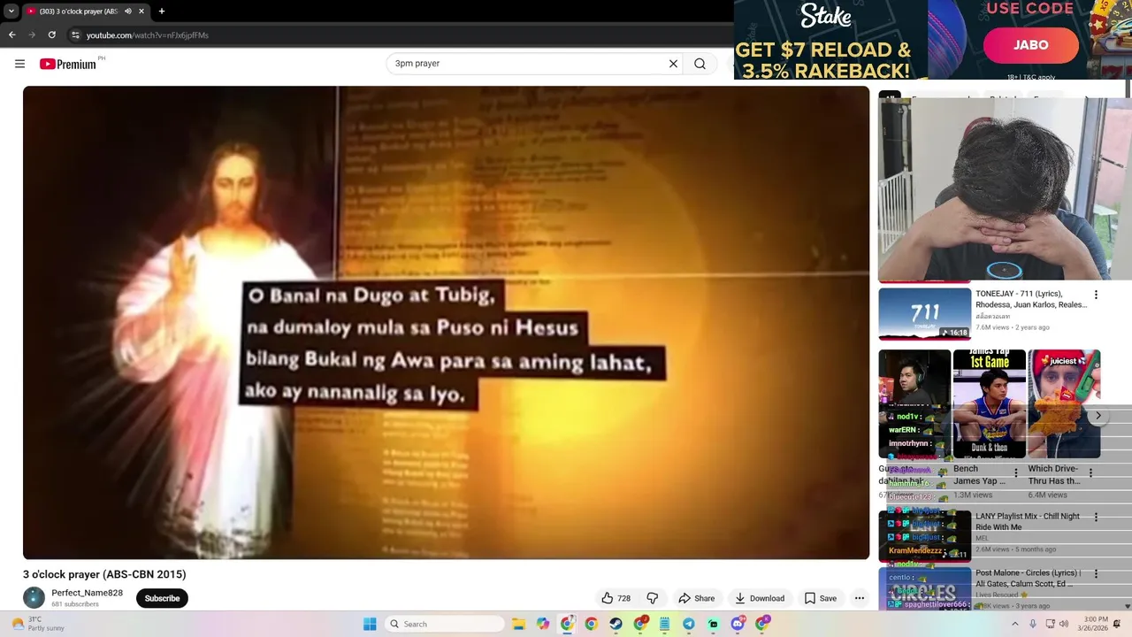Go back with the browser back arrow
This screenshot has height=637, width=1132.
coord(12,35)
